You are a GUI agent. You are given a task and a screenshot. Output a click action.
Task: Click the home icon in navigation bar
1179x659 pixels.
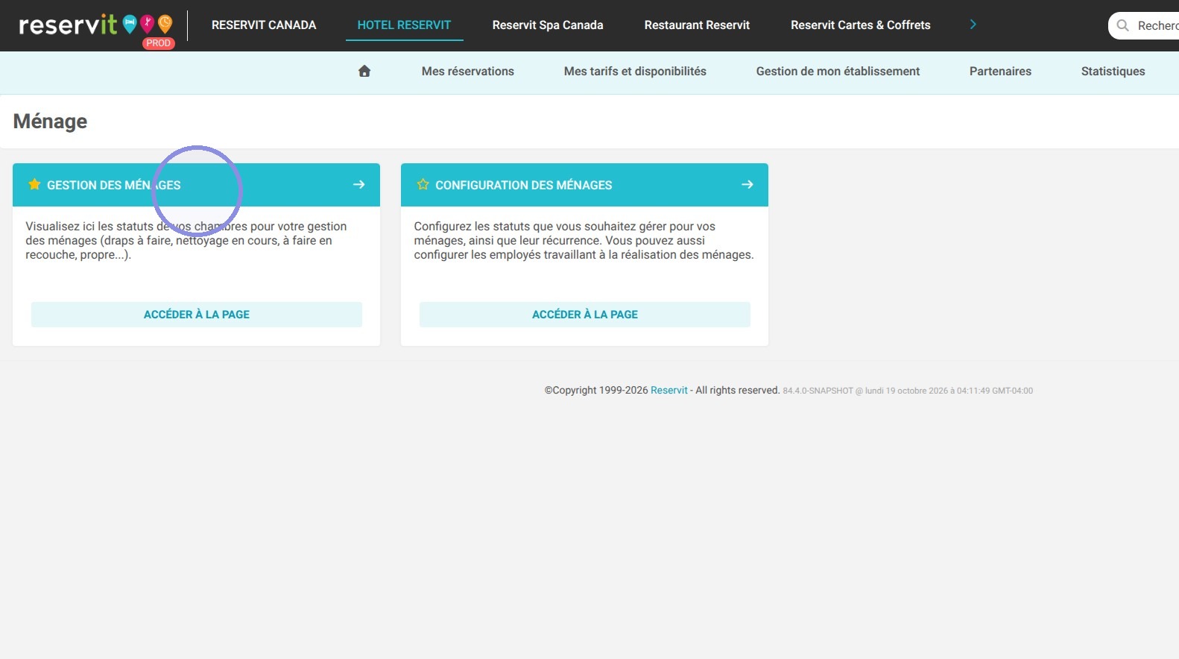(364, 71)
